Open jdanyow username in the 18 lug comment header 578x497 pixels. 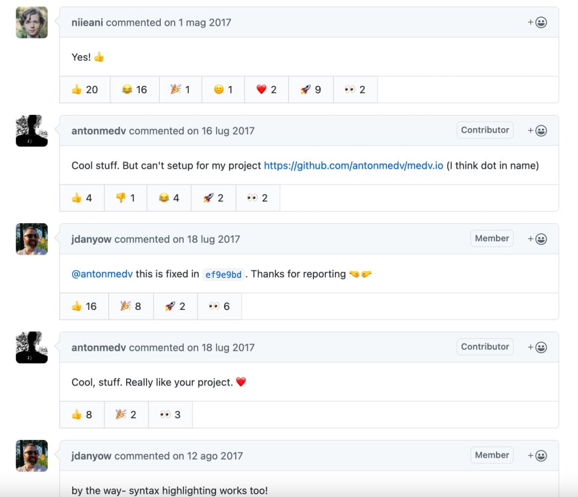(91, 239)
